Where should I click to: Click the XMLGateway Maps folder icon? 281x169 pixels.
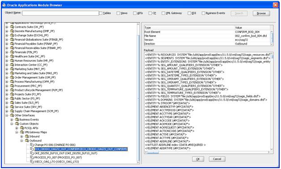22,132
